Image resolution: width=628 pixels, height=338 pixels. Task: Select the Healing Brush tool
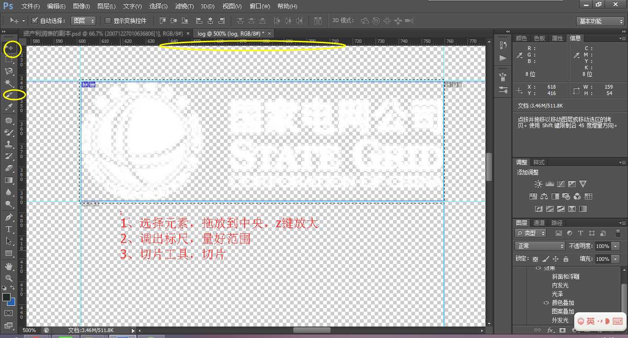9,120
